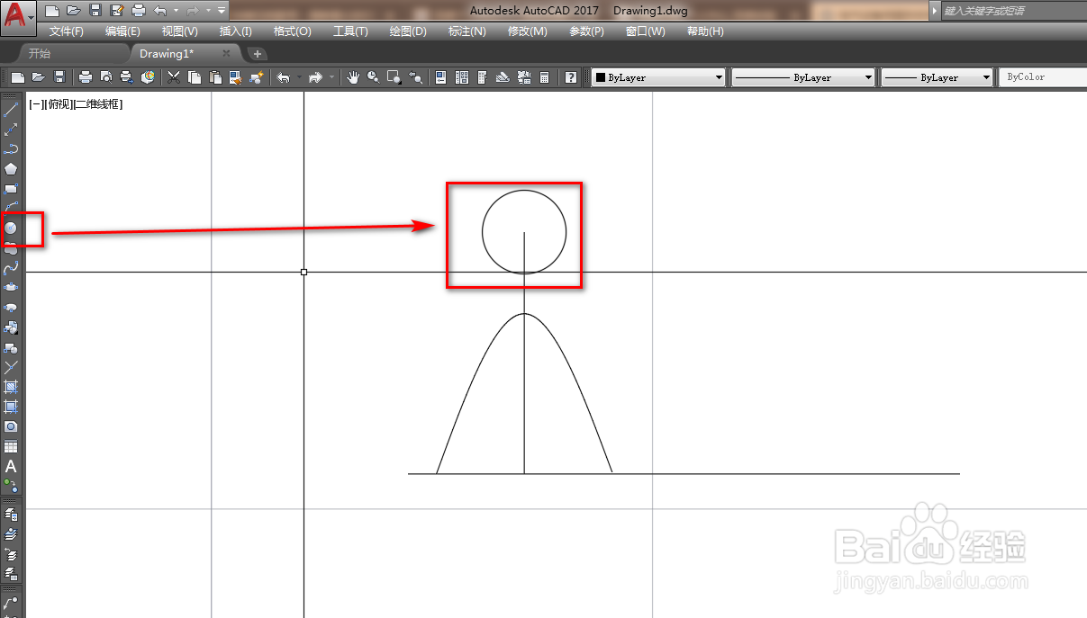The width and height of the screenshot is (1087, 618).
Task: Click the [二维线框] visual style label
Action: (x=97, y=104)
